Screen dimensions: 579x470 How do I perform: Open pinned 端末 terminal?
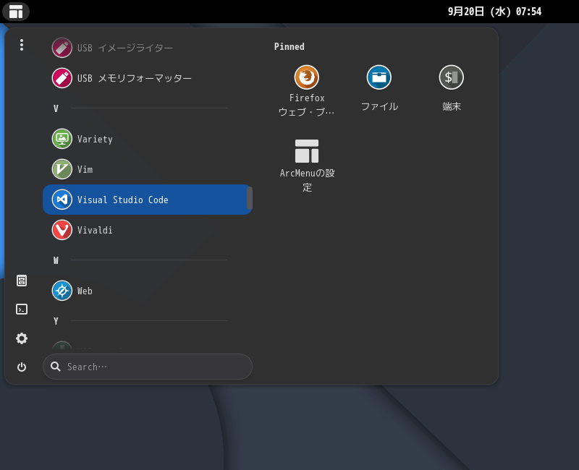[451, 88]
